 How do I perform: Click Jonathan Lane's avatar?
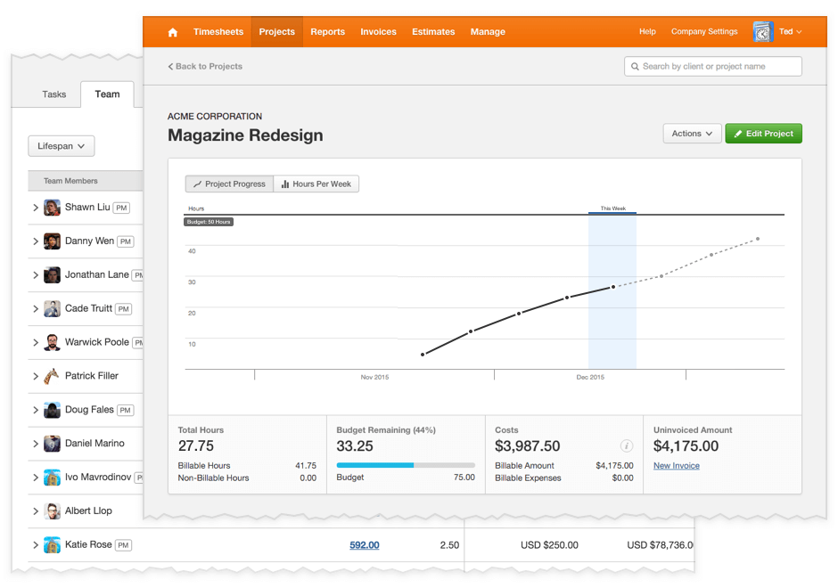coord(52,275)
